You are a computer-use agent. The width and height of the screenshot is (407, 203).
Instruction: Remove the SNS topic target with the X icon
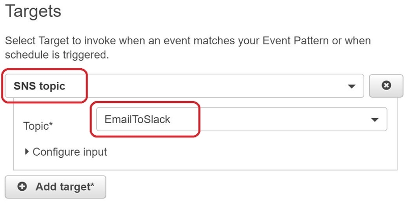click(386, 85)
